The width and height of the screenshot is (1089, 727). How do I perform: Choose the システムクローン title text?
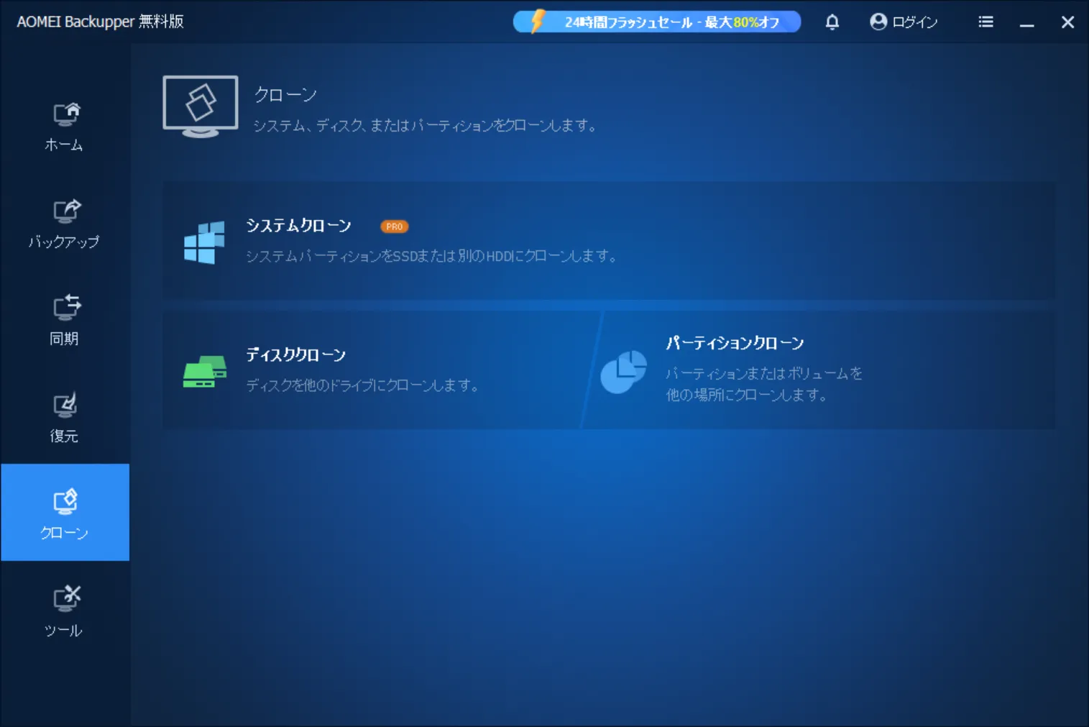(x=298, y=226)
